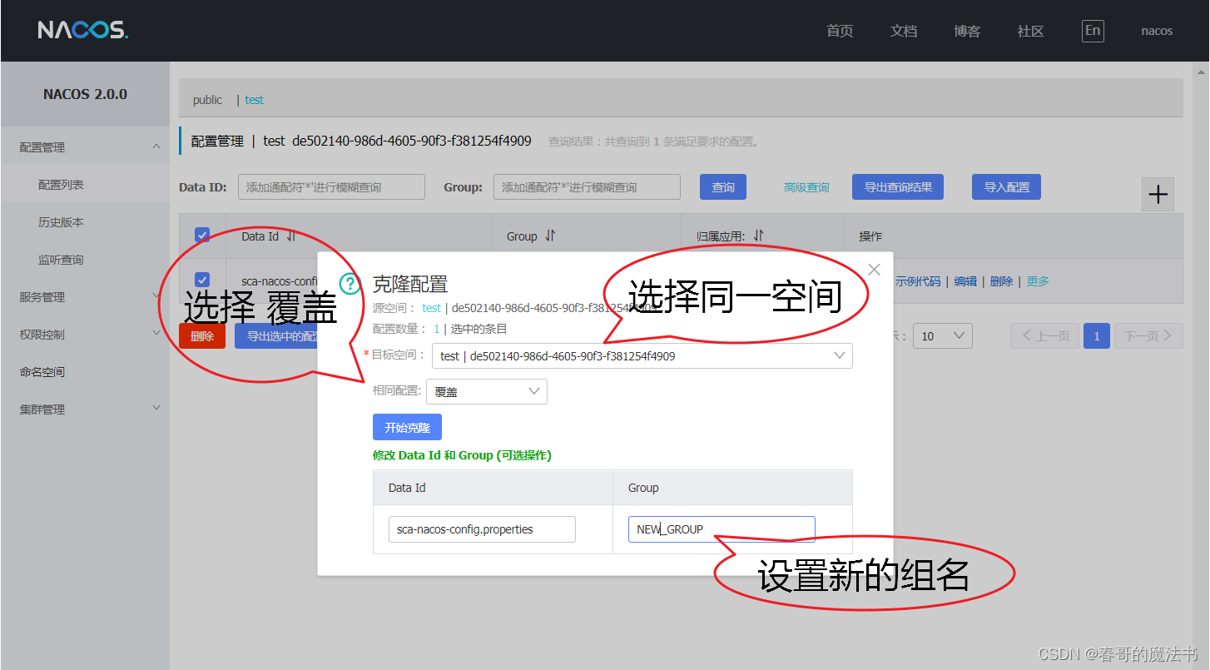
Task: Open 配置列表 in the sidebar
Action: (61, 185)
